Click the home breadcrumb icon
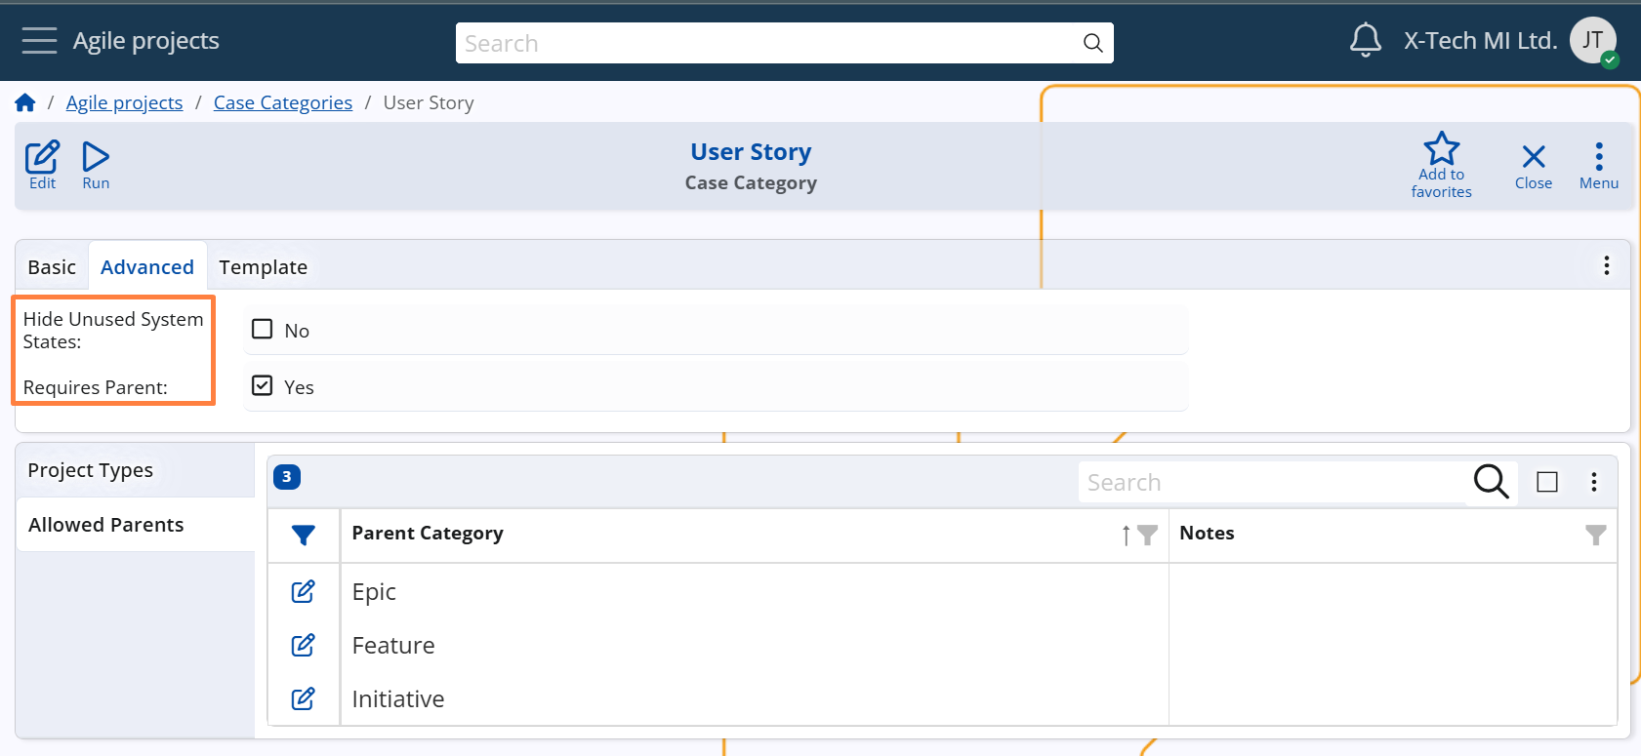The image size is (1641, 756). click(25, 102)
